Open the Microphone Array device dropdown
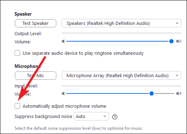Screen dimensions: 187x134 click(121, 75)
